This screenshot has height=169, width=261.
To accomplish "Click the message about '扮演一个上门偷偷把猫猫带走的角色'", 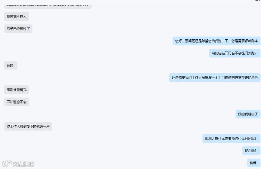I will click(215, 78).
